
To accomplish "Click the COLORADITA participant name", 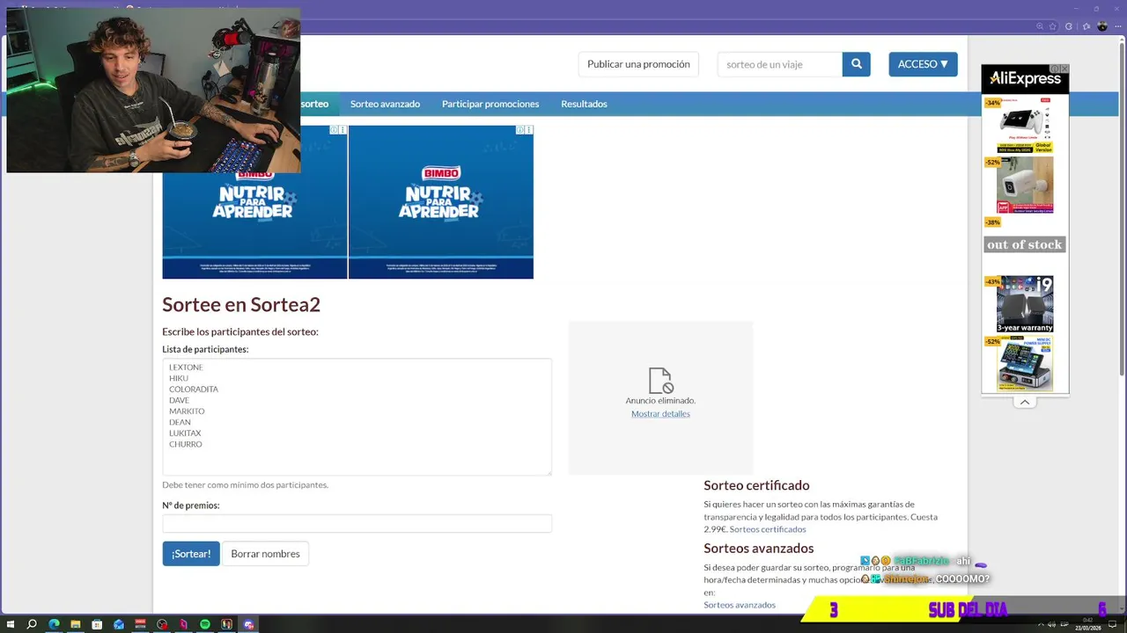I will tap(194, 389).
